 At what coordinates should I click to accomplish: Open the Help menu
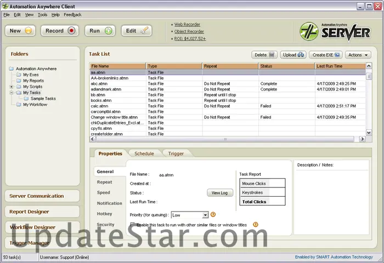pyautogui.click(x=55, y=15)
